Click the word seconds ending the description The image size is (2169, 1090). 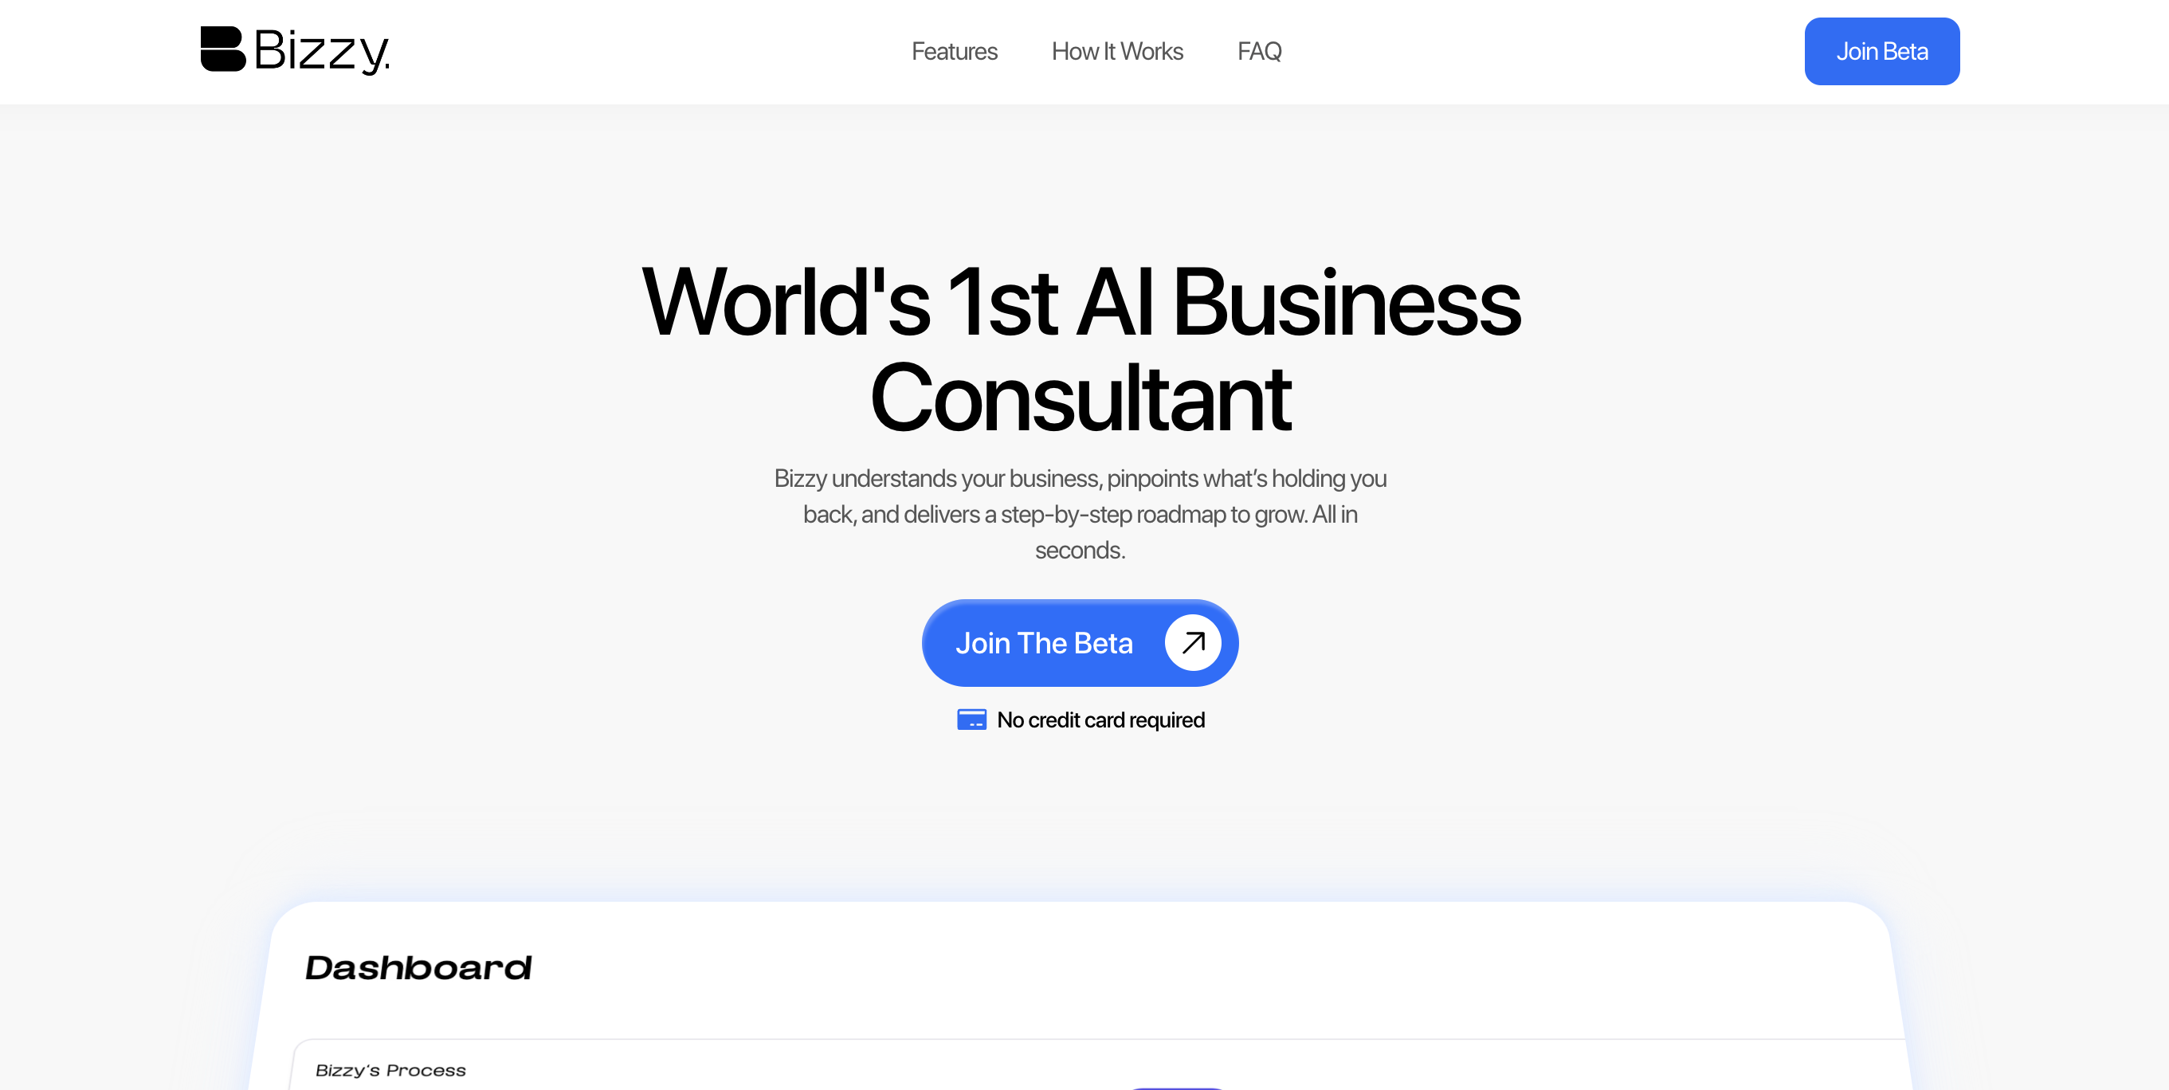point(1080,551)
